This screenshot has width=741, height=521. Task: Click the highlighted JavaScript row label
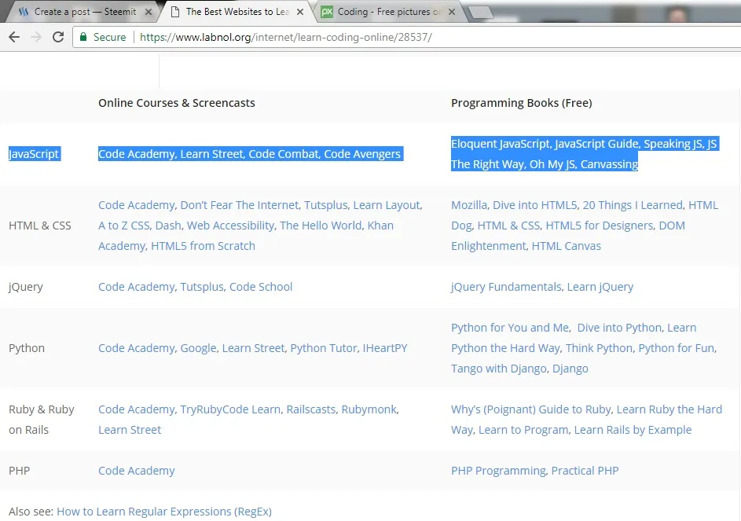point(35,154)
